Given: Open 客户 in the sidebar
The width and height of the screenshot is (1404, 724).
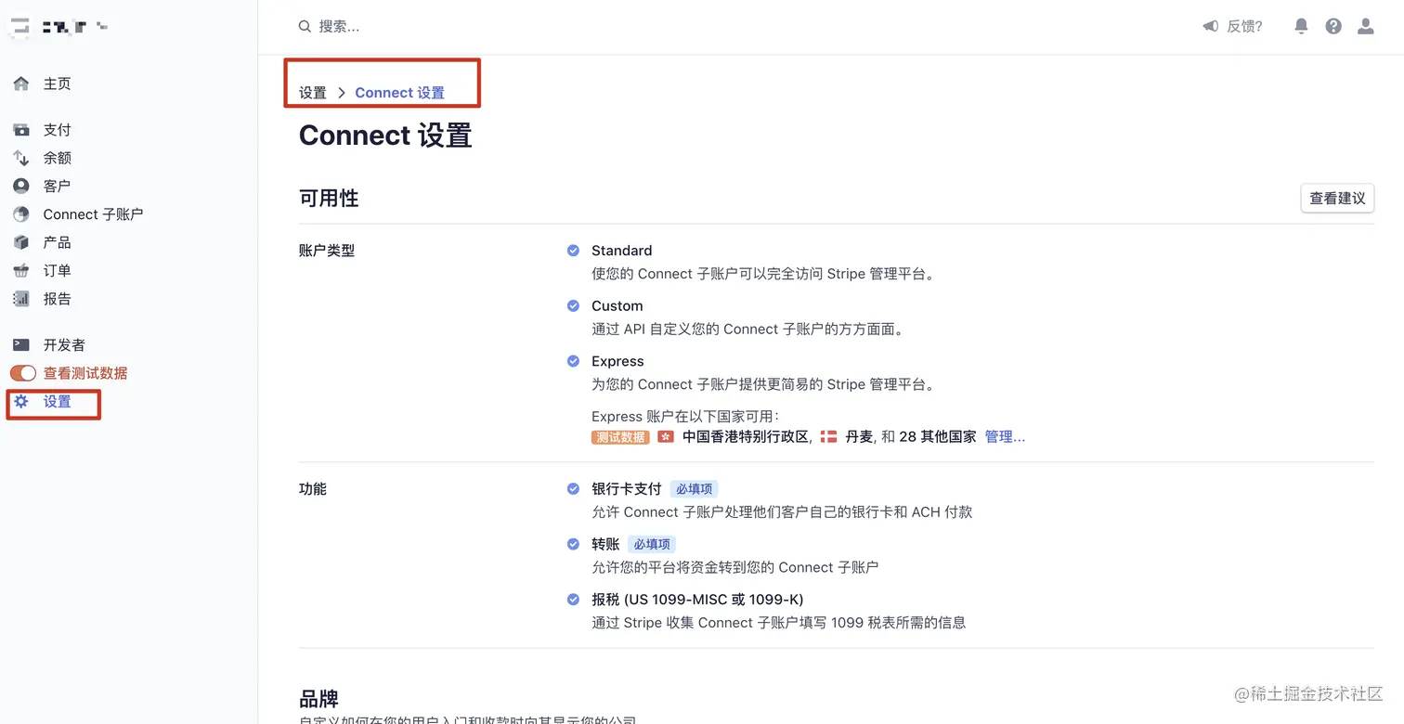Looking at the screenshot, I should tap(57, 186).
